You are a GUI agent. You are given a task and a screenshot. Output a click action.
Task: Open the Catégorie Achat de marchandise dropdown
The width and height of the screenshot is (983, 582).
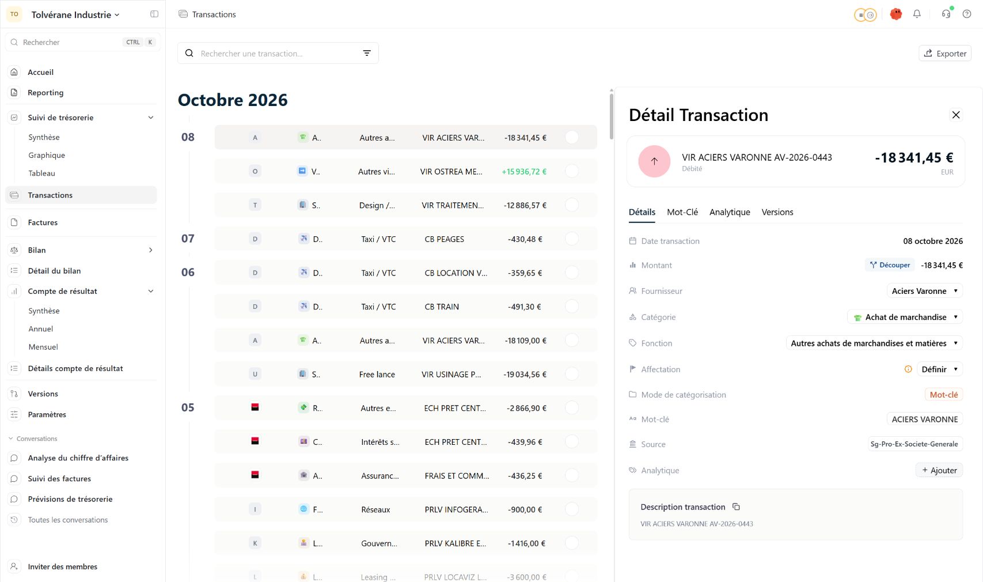(x=905, y=317)
